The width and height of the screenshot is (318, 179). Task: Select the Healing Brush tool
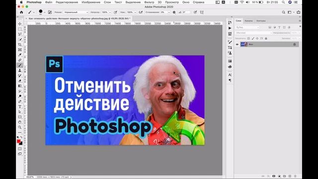click(x=20, y=60)
